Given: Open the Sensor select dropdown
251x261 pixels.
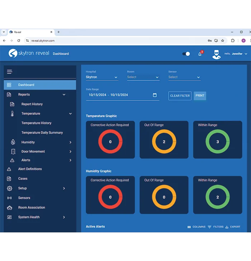Looking at the screenshot, I should pyautogui.click(x=184, y=77).
